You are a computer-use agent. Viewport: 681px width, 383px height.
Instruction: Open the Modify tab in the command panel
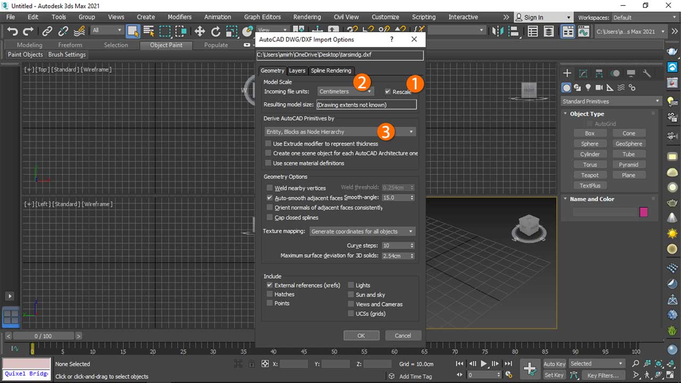click(583, 73)
